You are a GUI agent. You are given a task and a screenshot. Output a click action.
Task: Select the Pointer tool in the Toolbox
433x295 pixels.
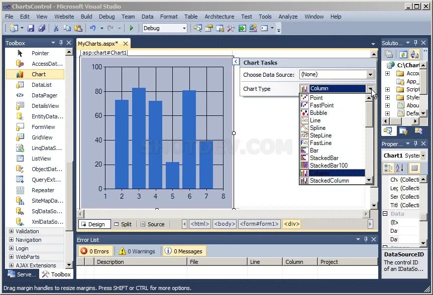[35, 53]
